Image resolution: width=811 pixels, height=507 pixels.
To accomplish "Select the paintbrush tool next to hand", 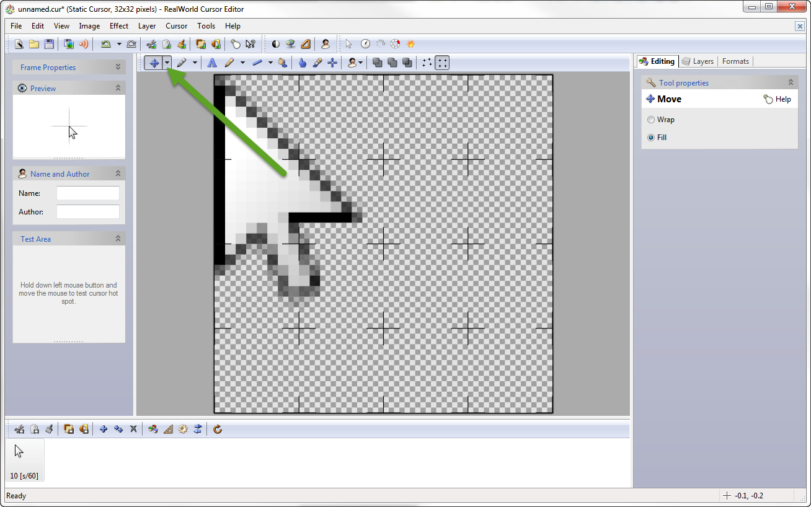I will (317, 63).
